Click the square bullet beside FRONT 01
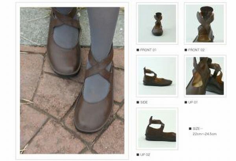Image resolution: width=236 pixels, height=161 pixels. pyautogui.click(x=138, y=50)
